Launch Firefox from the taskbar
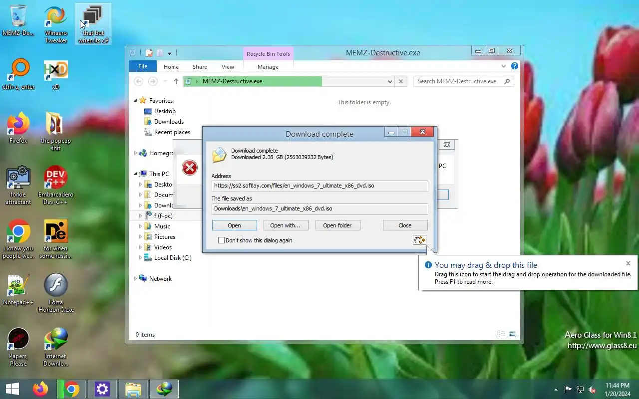639x399 pixels. pos(40,389)
